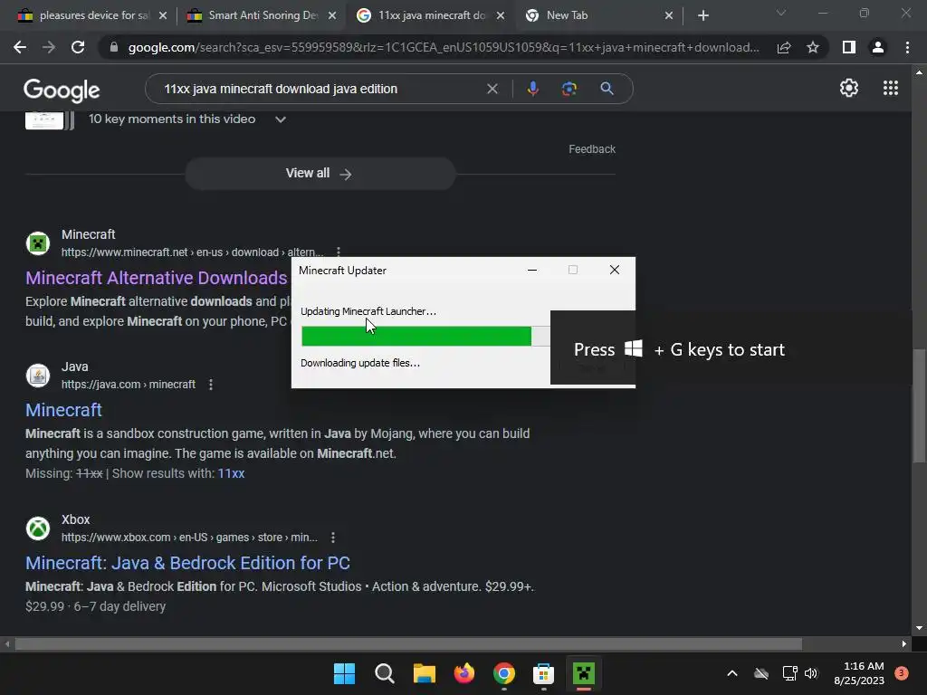Viewport: 927px width, 695px height.
Task: Click into the Google search text field
Action: point(320,89)
